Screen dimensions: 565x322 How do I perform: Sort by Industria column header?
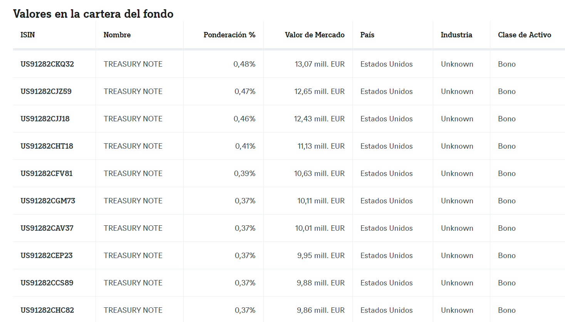pos(456,35)
